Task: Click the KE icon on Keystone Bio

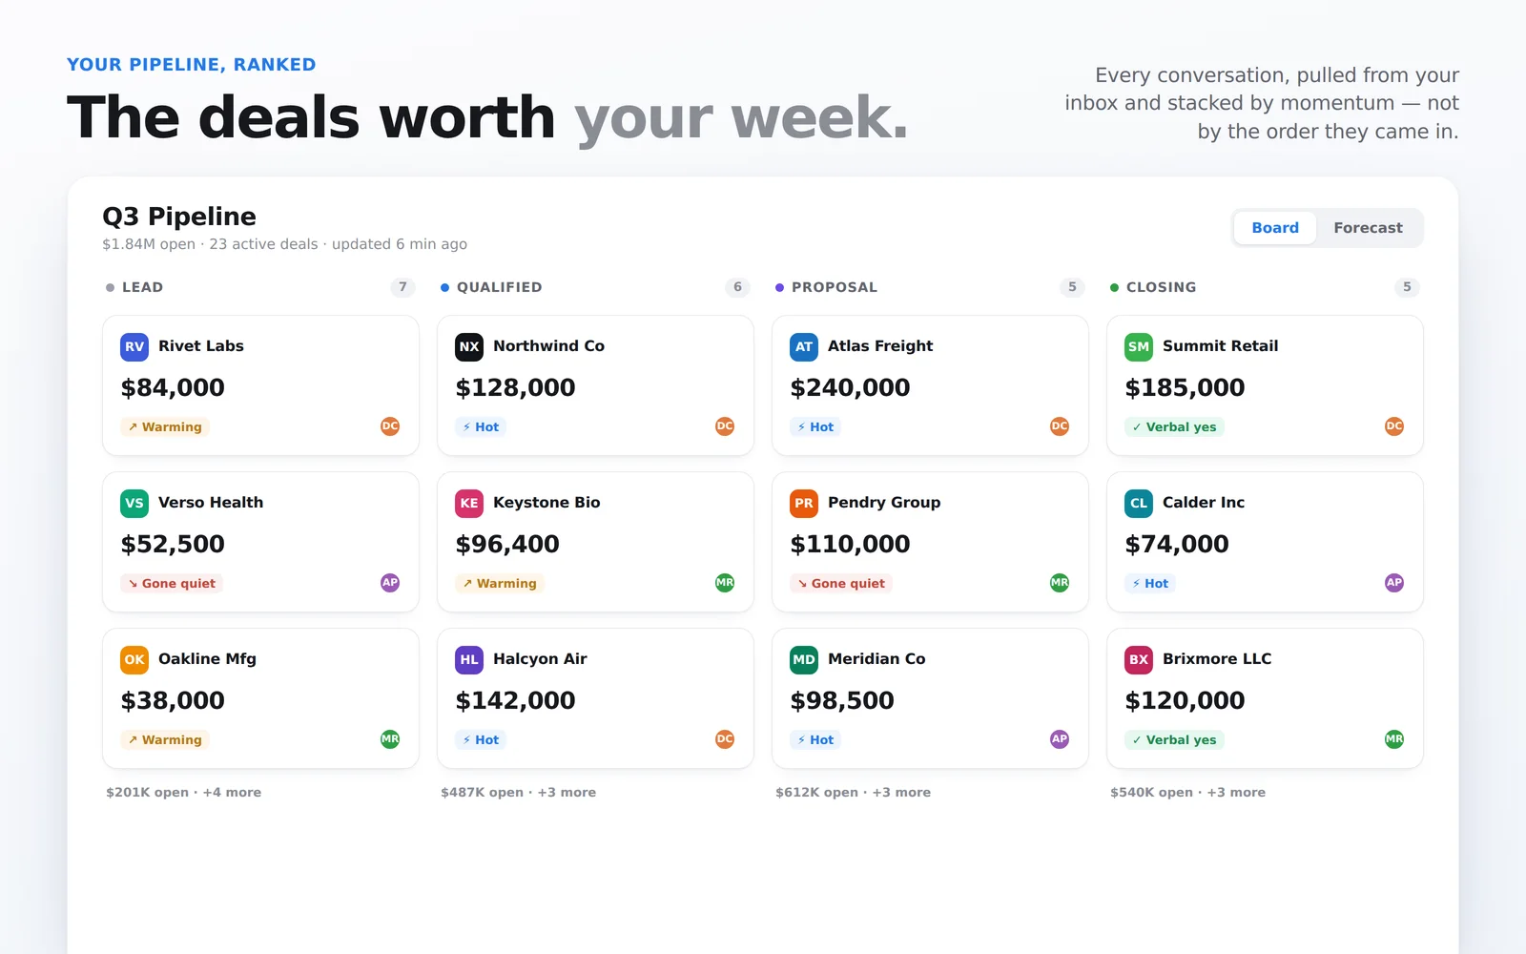Action: pyautogui.click(x=469, y=503)
